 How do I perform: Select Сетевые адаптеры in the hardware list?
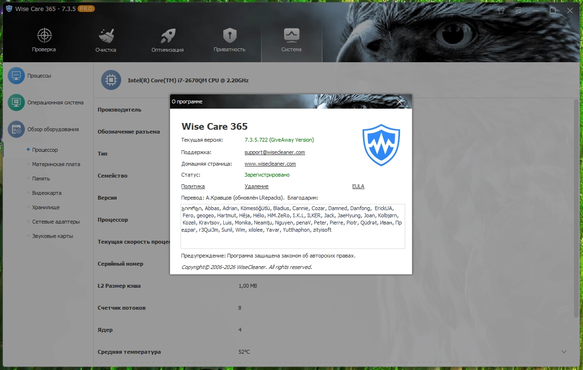(56, 222)
